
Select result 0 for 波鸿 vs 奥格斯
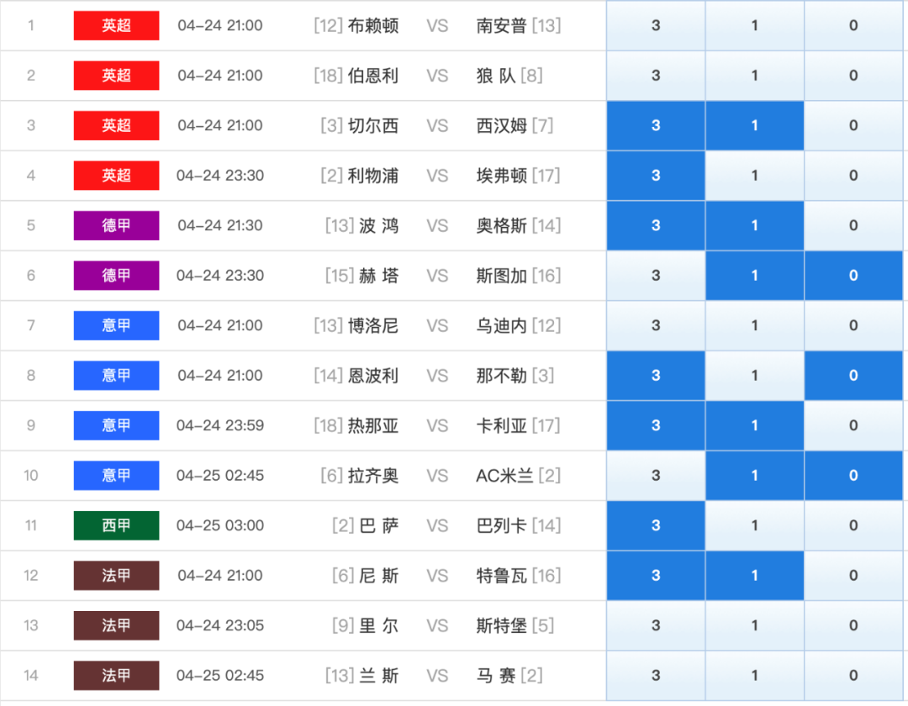[853, 226]
